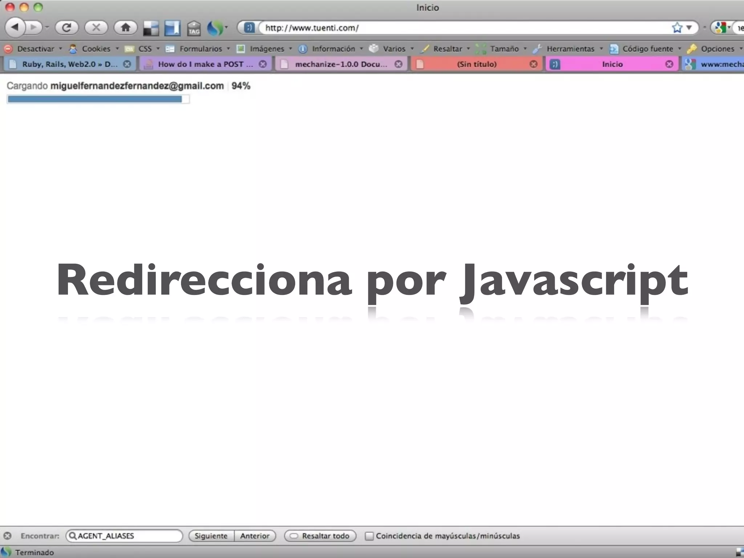Open the Resaltar toolbar menu
This screenshot has width=744, height=558.
[445, 49]
